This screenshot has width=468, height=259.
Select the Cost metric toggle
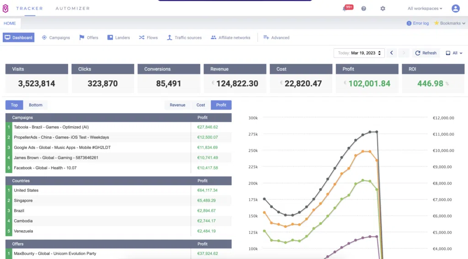[x=201, y=105]
